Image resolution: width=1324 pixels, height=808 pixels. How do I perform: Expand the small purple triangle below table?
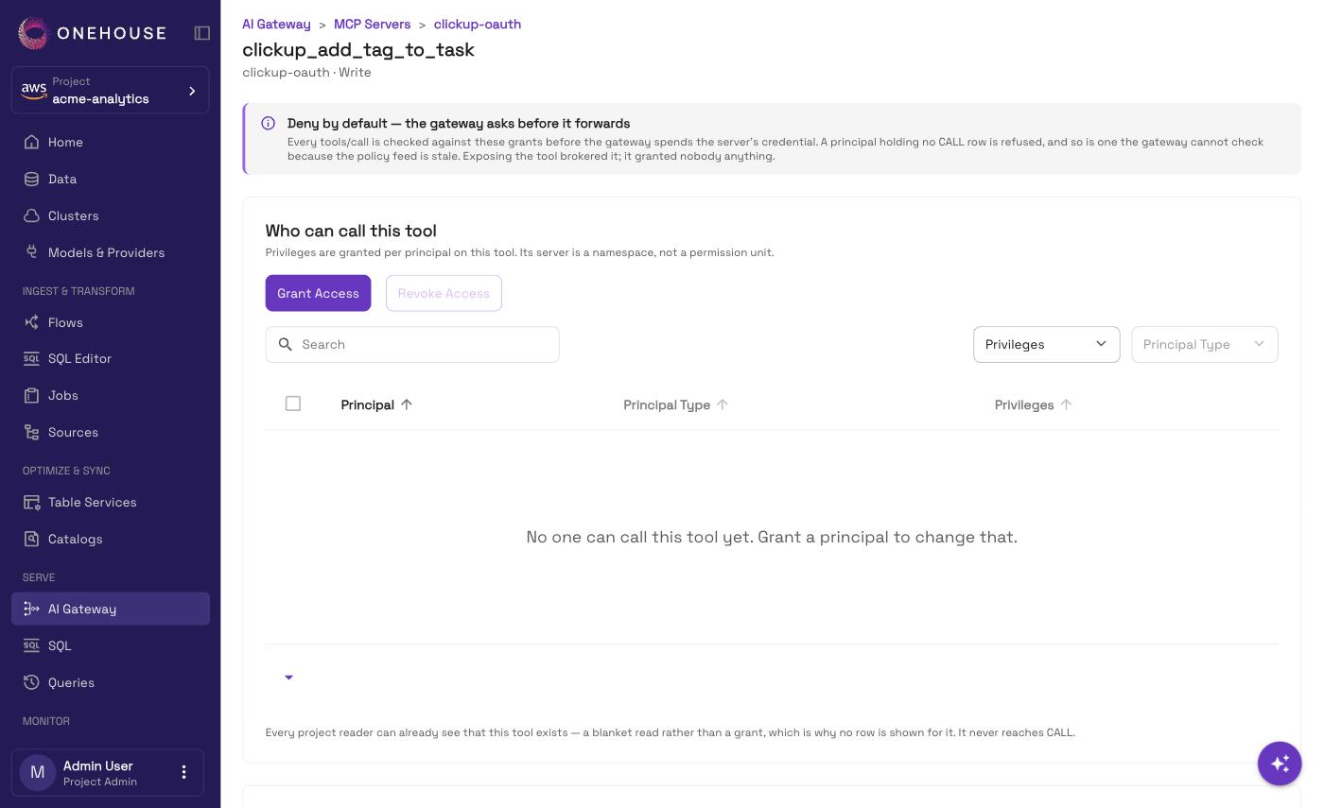[x=288, y=678]
